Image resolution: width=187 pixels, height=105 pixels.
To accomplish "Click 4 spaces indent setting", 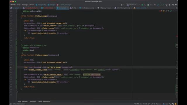I will (158, 104).
